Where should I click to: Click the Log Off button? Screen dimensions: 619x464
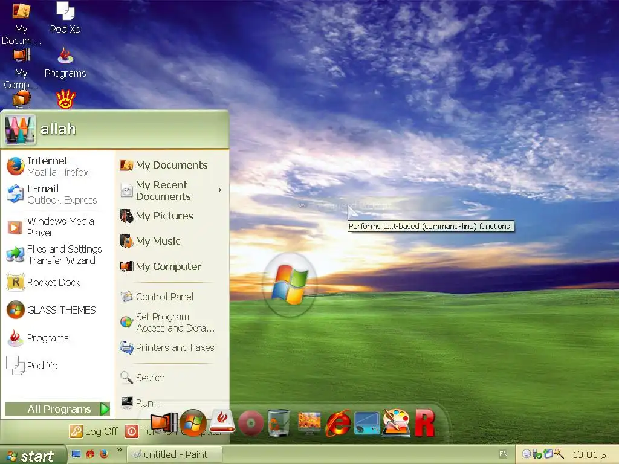click(x=94, y=431)
